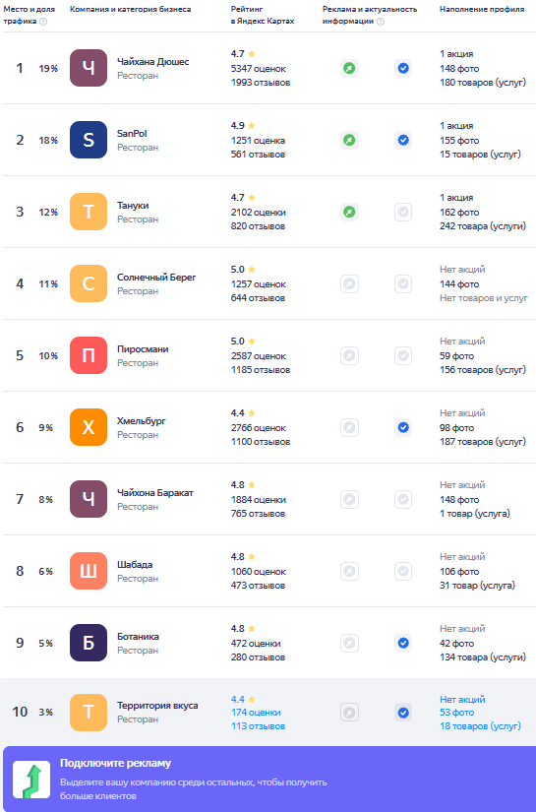536x812 pixels.
Task: Click the grey advertising icon for Солнечный Берег
Action: [x=350, y=283]
